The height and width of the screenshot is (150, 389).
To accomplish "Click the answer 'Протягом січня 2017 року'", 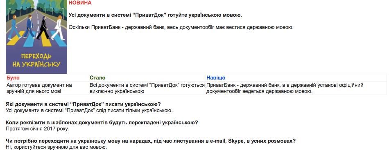I will click(x=37, y=129).
